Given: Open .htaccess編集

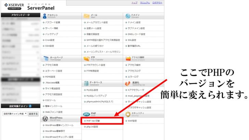Looking at the screenshot, I should [52, 83].
